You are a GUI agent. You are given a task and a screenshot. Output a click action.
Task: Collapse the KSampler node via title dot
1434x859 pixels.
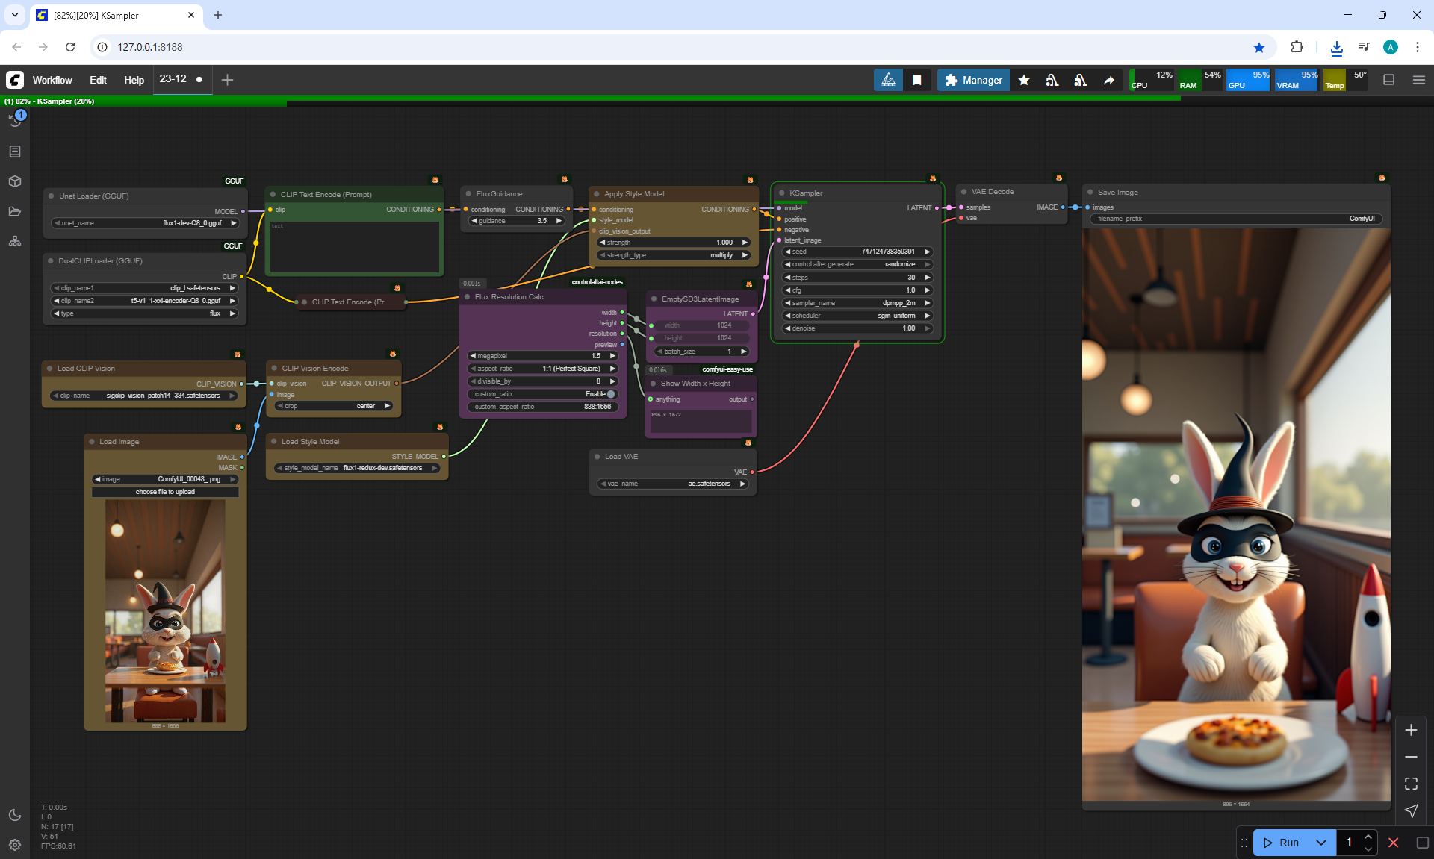coord(781,193)
